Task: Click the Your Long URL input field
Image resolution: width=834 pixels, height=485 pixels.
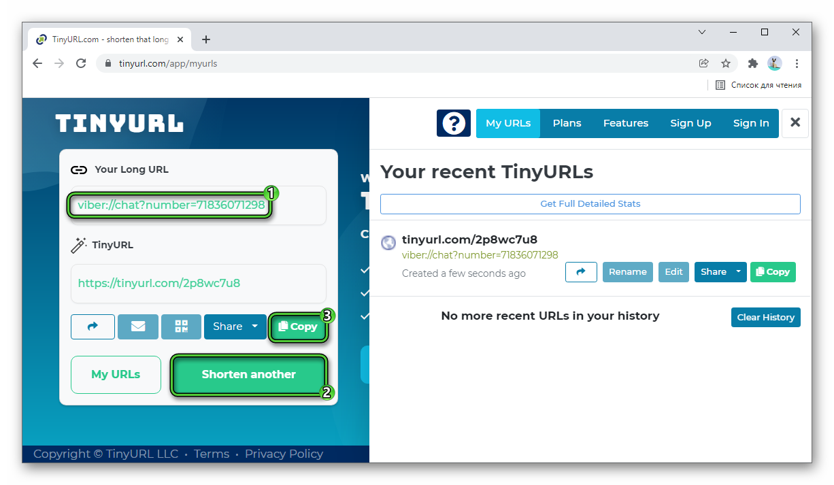Action: (197, 205)
